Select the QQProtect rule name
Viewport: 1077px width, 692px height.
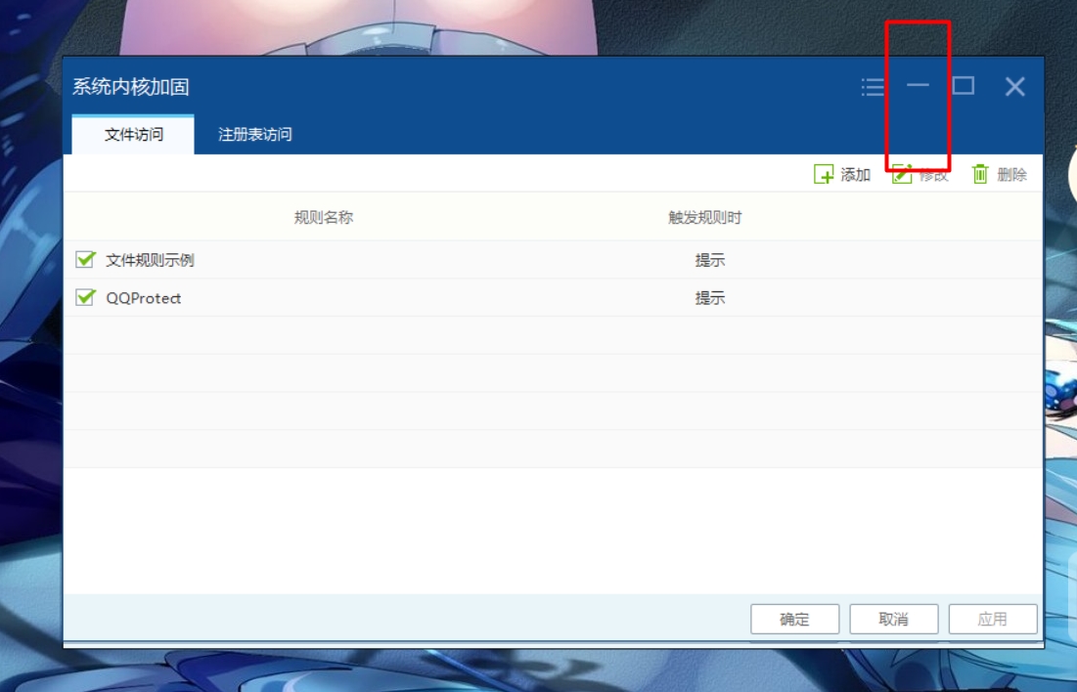[144, 298]
